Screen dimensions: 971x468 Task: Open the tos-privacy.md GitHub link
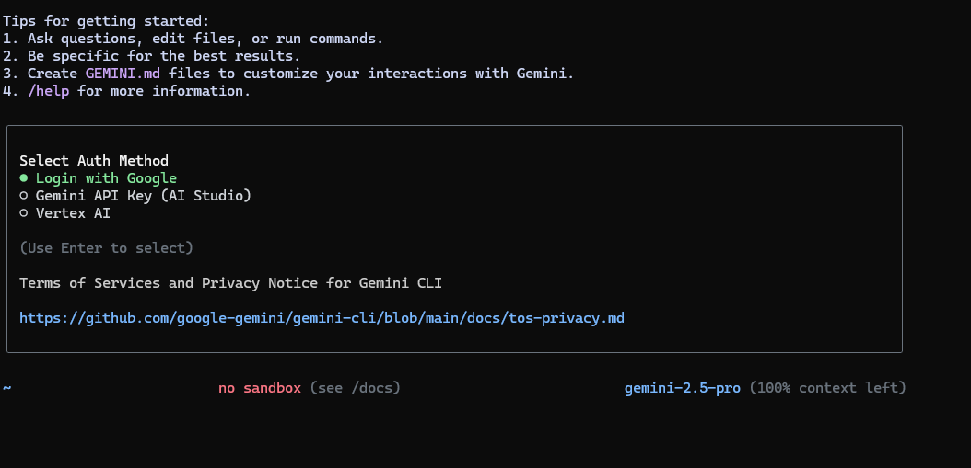pos(322,318)
